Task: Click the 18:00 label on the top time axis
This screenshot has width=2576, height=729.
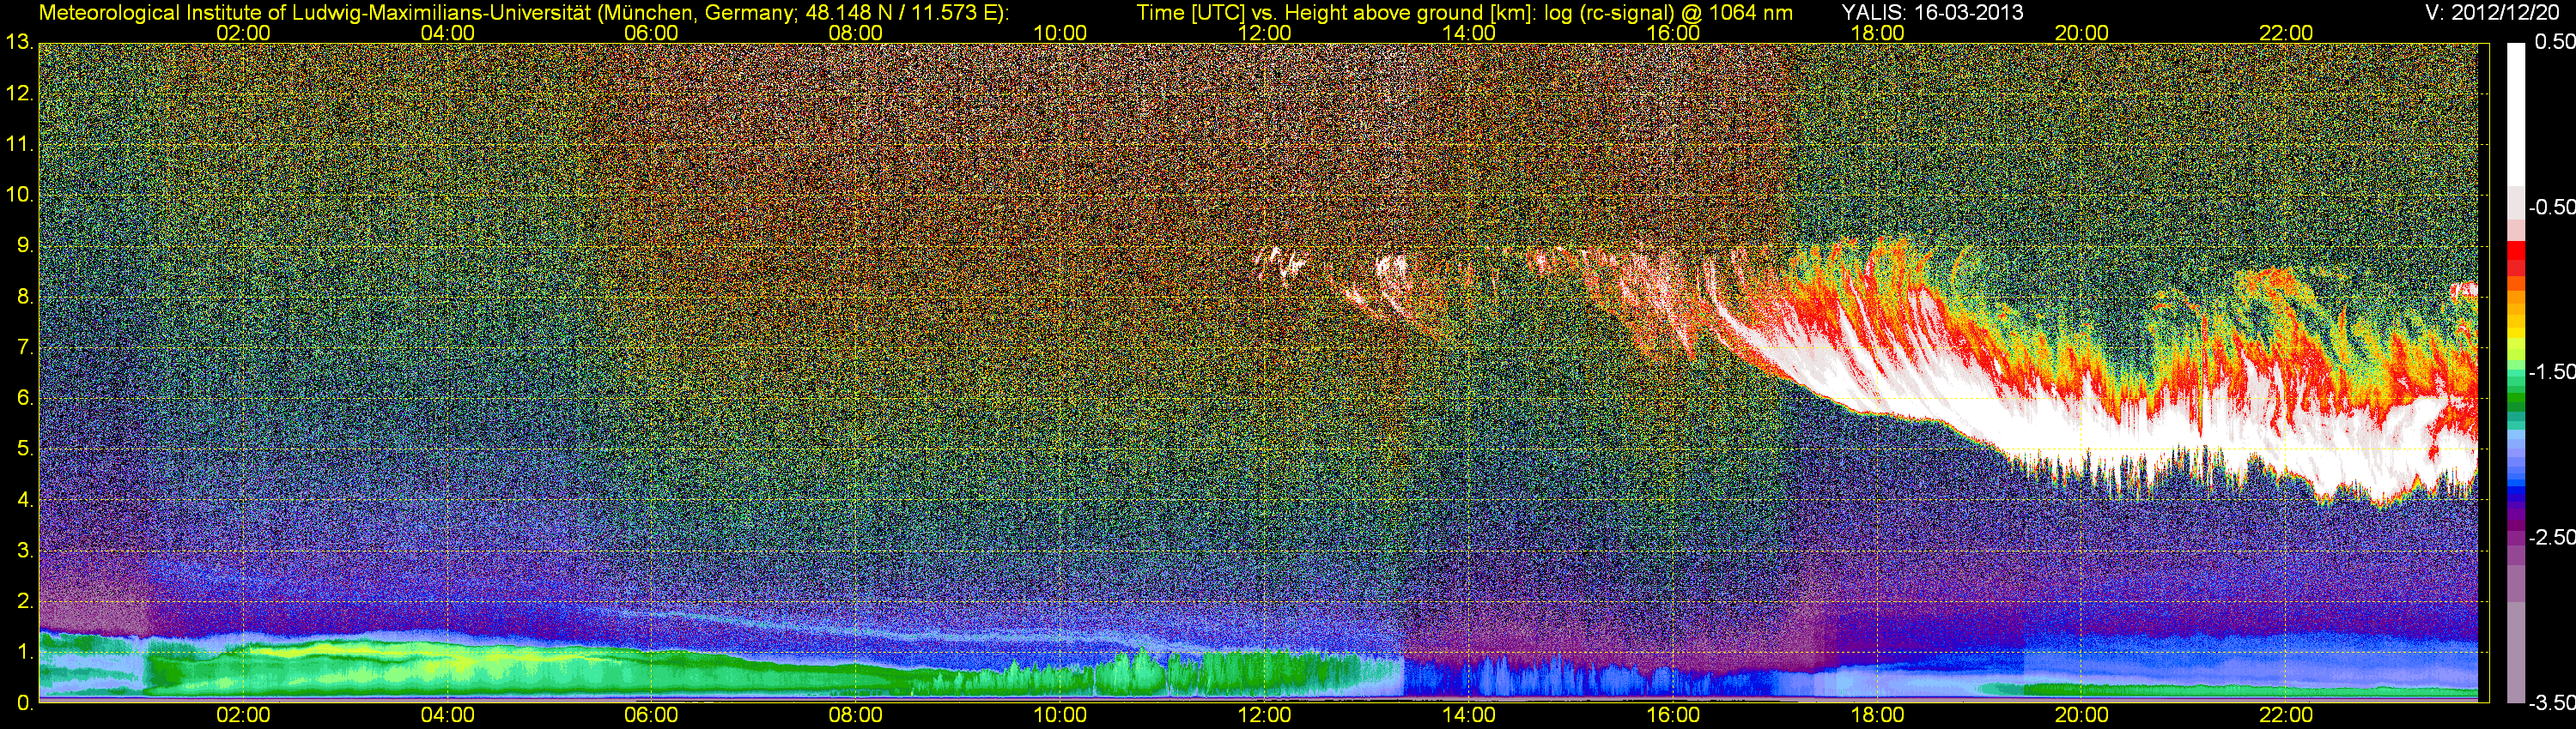Action: pyautogui.click(x=1877, y=33)
